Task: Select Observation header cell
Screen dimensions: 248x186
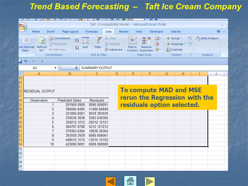Action: (x=39, y=100)
